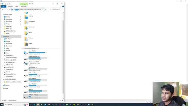
Task: Collapse the Devices and drives group
Action: click(23, 48)
